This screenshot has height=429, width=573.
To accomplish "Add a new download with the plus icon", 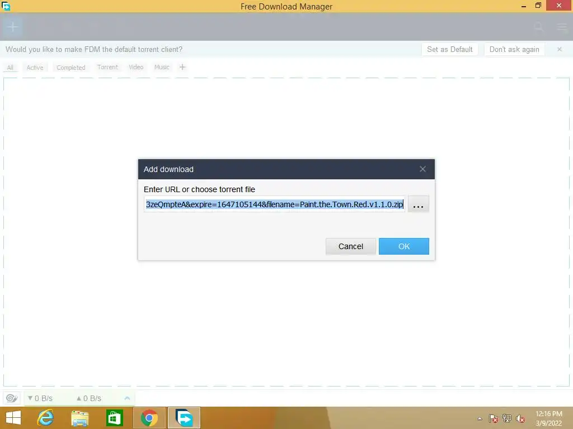I will (12, 27).
